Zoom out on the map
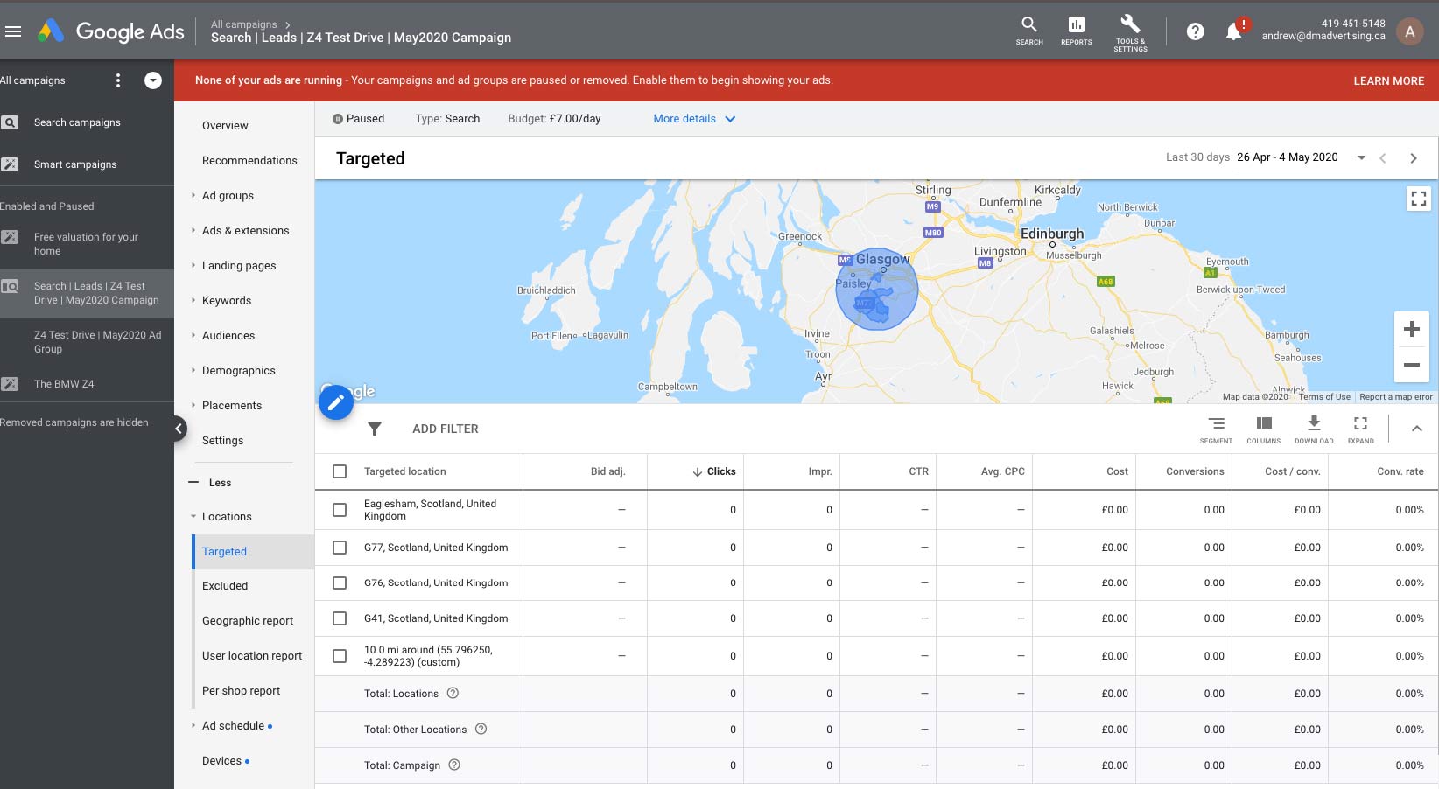This screenshot has width=1439, height=789. (x=1411, y=365)
